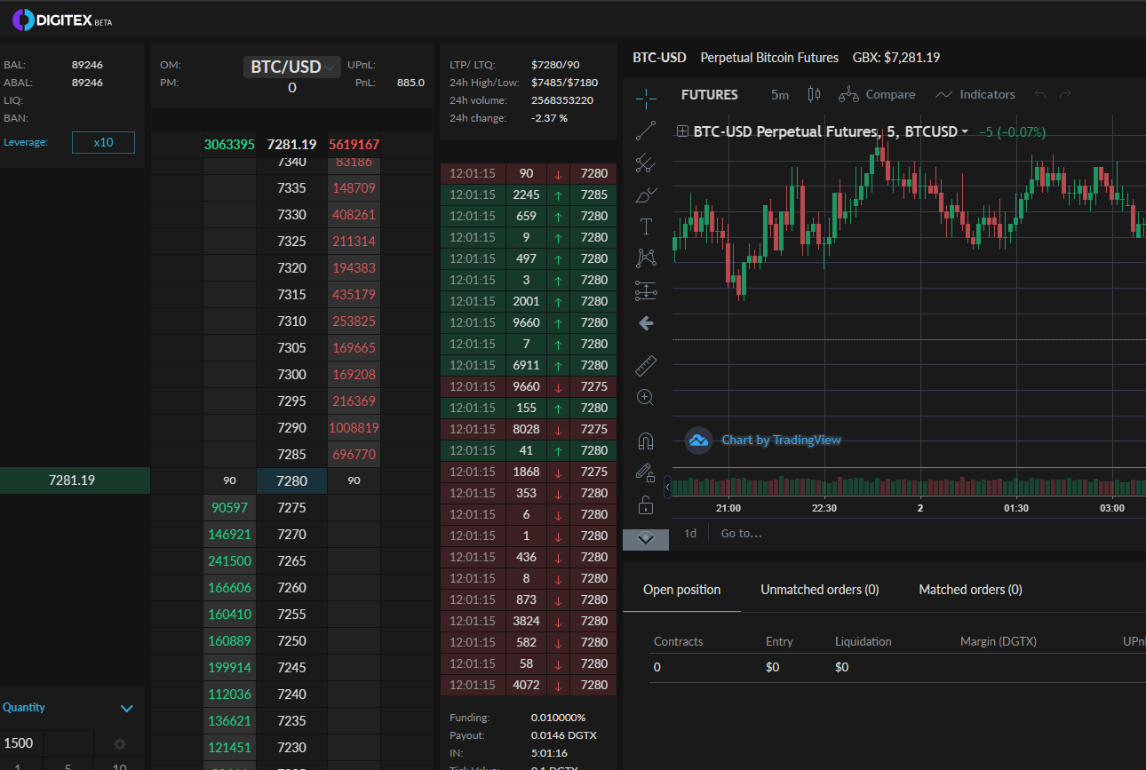The height and width of the screenshot is (770, 1146).
Task: Select the crosshair cursor tool
Action: pos(646,96)
